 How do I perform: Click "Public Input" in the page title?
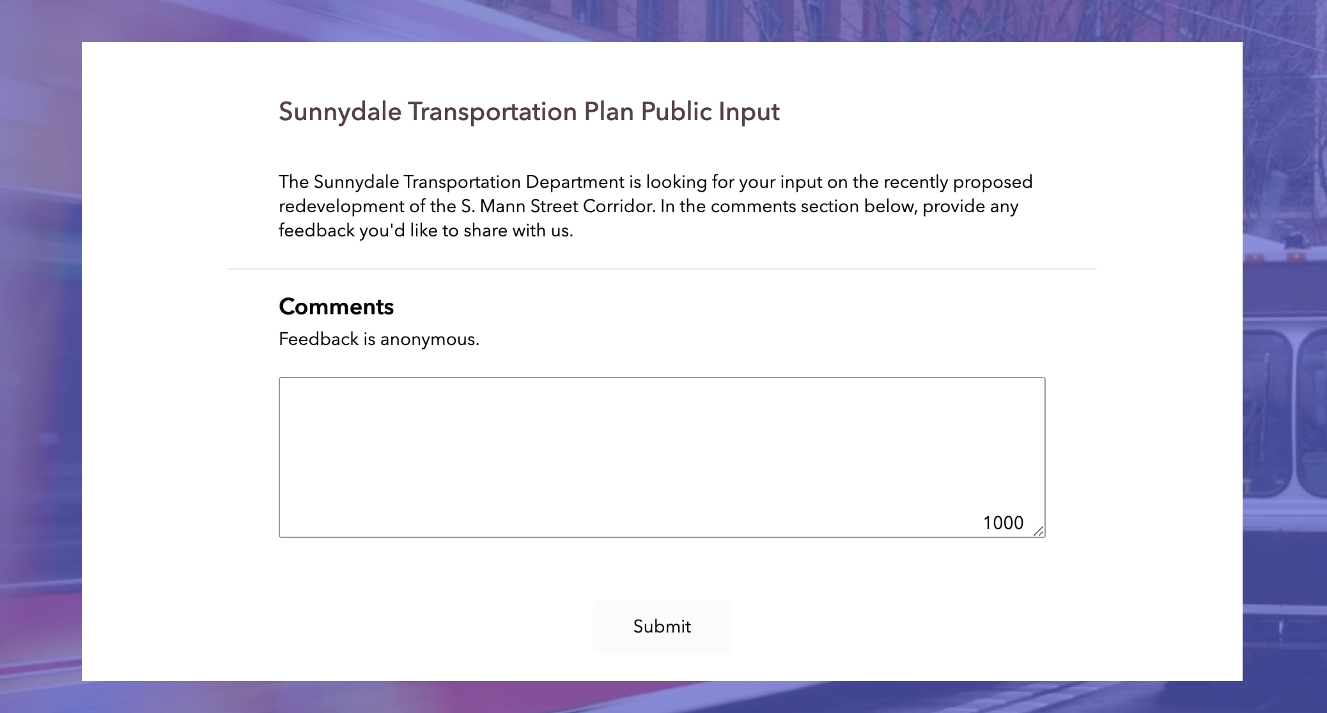[710, 112]
